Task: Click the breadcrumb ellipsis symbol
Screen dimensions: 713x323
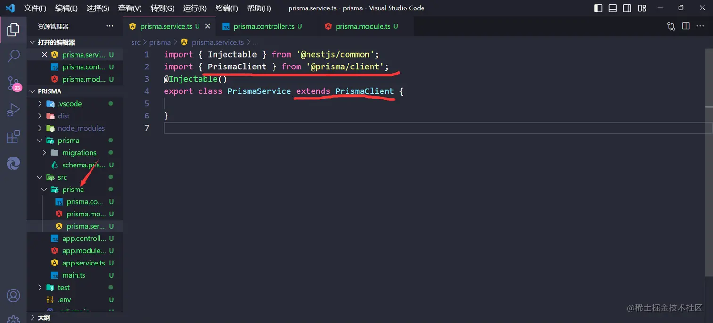Action: (256, 42)
